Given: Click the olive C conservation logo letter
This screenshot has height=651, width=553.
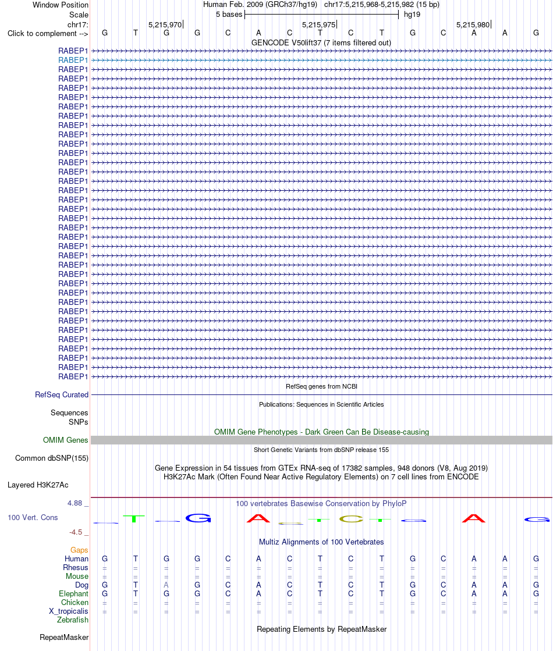Looking at the screenshot, I should point(351,519).
